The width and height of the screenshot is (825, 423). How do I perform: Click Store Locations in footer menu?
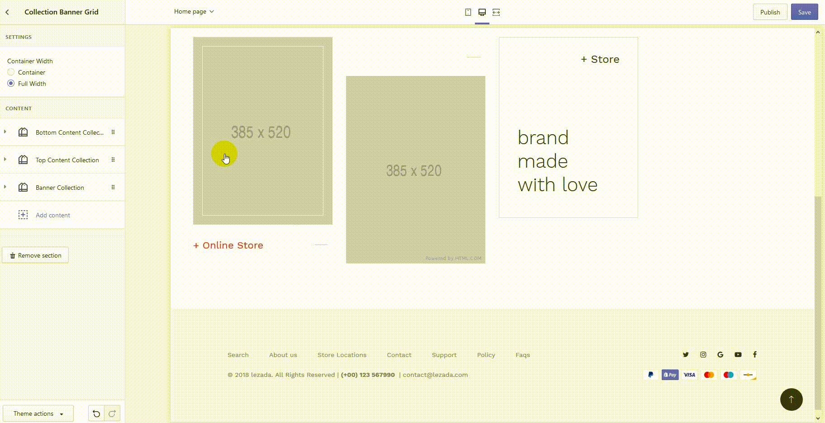342,355
